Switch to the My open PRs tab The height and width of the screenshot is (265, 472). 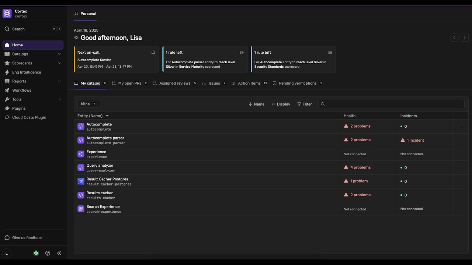point(130,83)
